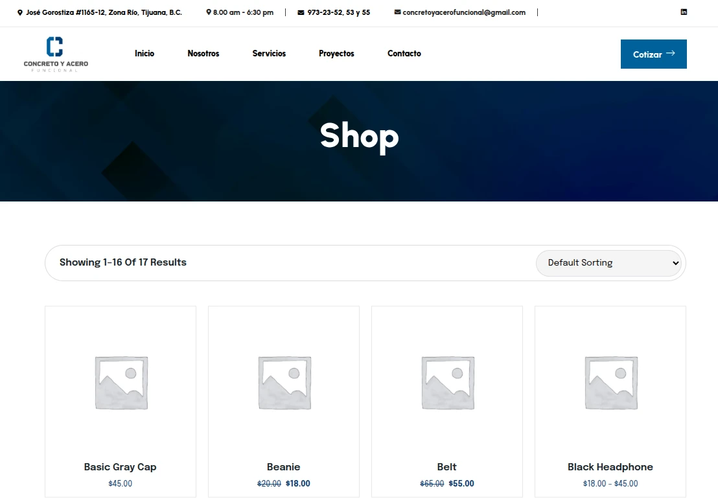Go to the Inicio menu item
Viewport: 718px width, 504px height.
(145, 54)
